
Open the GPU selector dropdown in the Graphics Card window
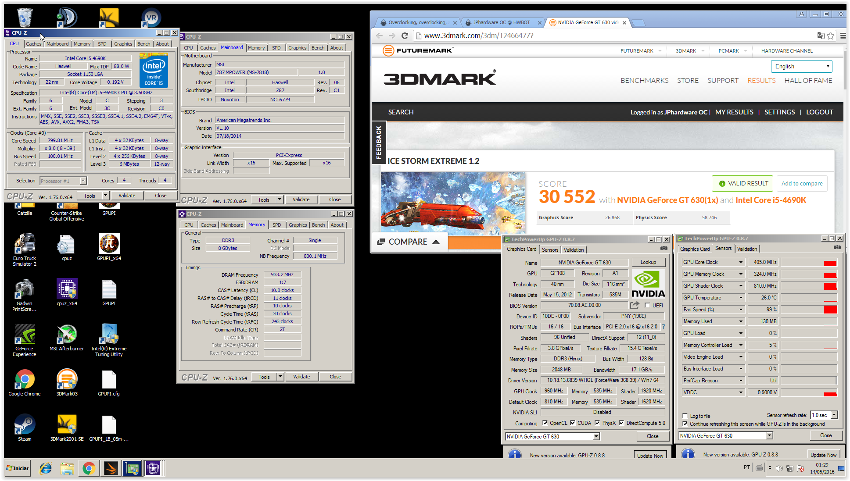pos(596,436)
